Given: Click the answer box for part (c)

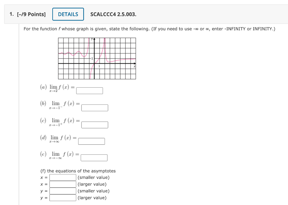Looking at the screenshot, I should [x=94, y=125].
